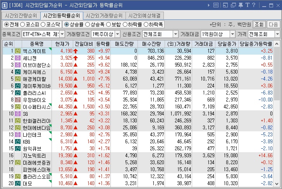Click the 매수잔량 column header
This screenshot has width=282, height=189.
pos(151,44)
